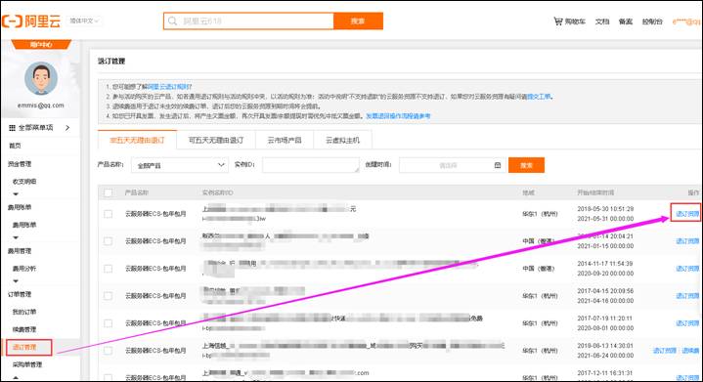703x382 pixels.
Task: Open 控制台 in the top navigation
Action: (652, 21)
